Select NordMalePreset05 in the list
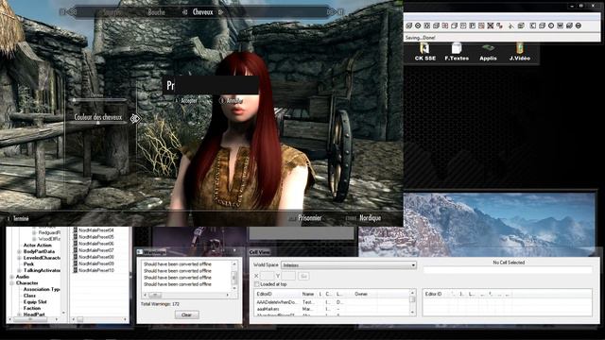Image resolution: width=605 pixels, height=340 pixels. pyautogui.click(x=96, y=237)
